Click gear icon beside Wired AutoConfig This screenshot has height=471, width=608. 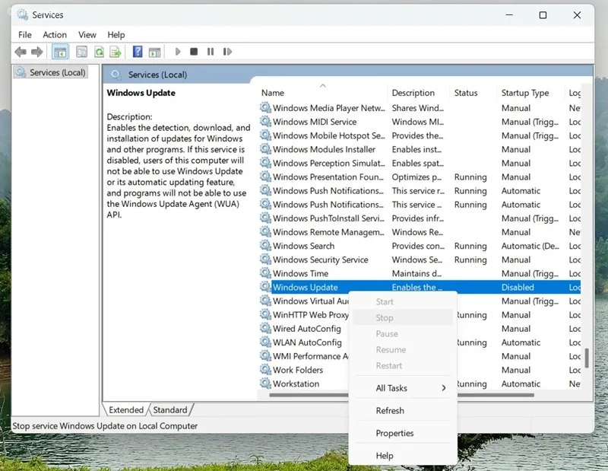[265, 328]
